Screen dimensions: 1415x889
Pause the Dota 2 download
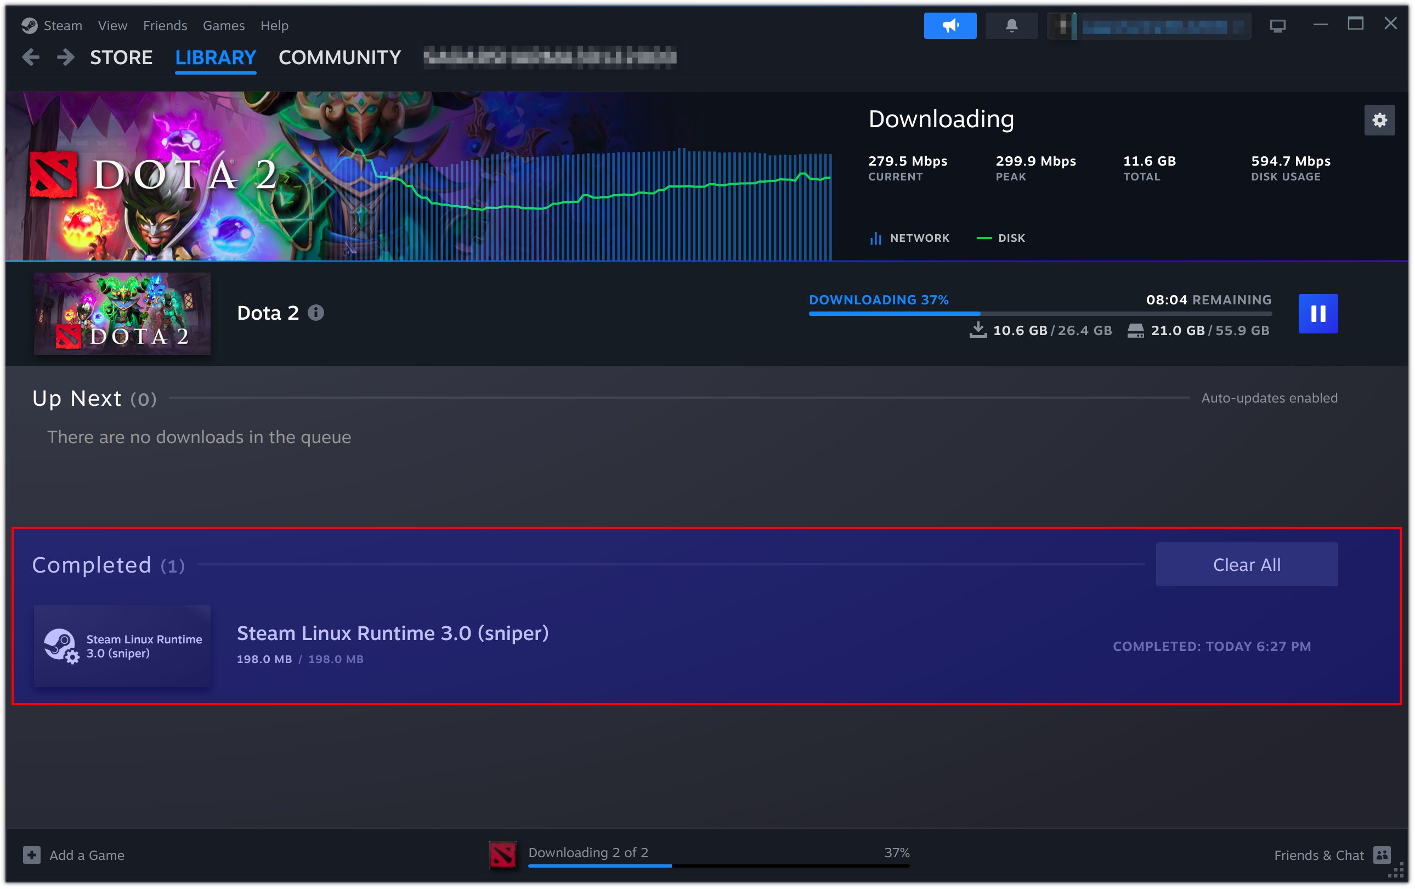pos(1318,314)
